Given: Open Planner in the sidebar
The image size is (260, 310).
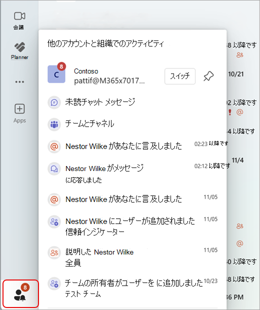Looking at the screenshot, I should coord(19,51).
